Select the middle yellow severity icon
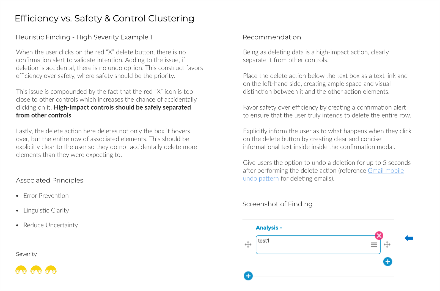This screenshot has height=291, width=440. pos(36,270)
